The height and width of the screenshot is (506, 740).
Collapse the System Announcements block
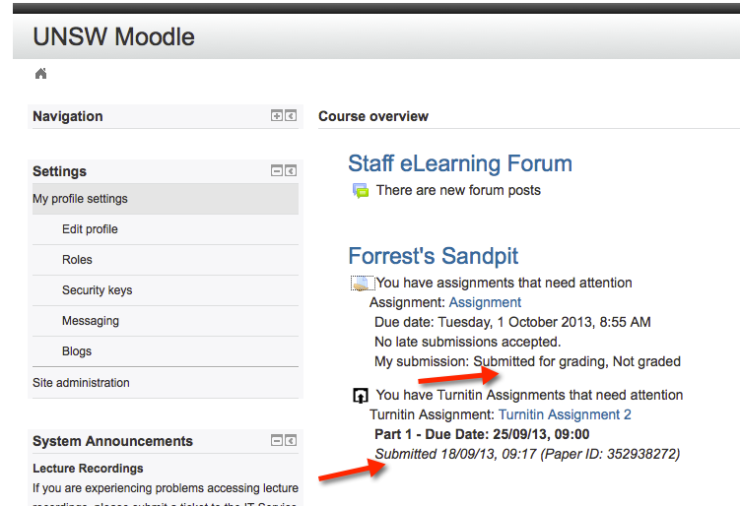pos(277,440)
